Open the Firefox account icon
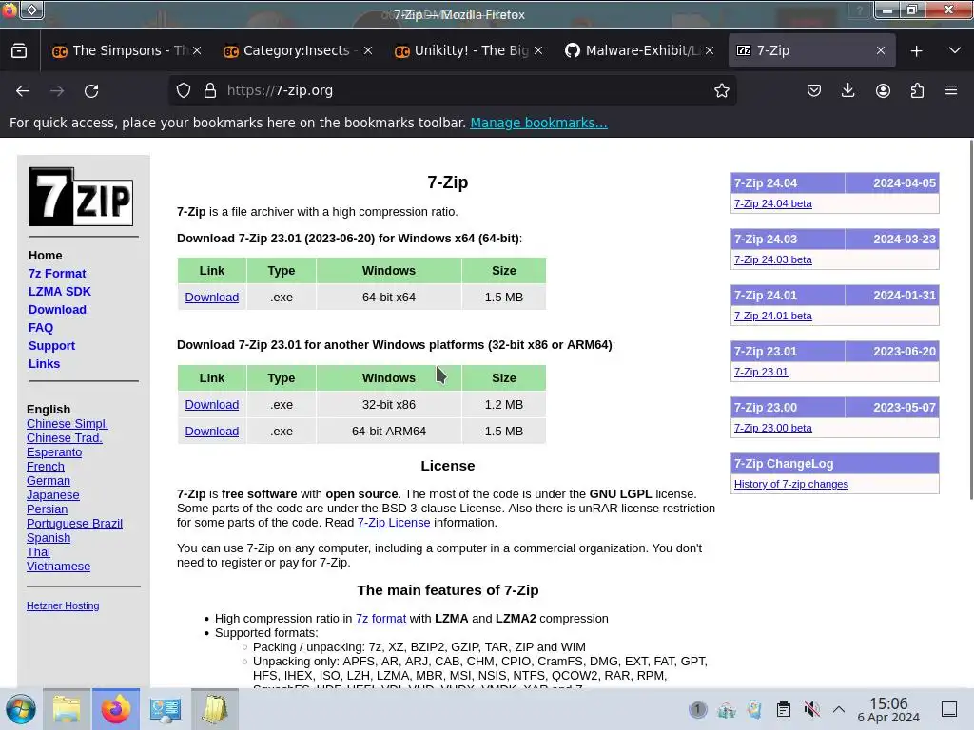 point(883,90)
